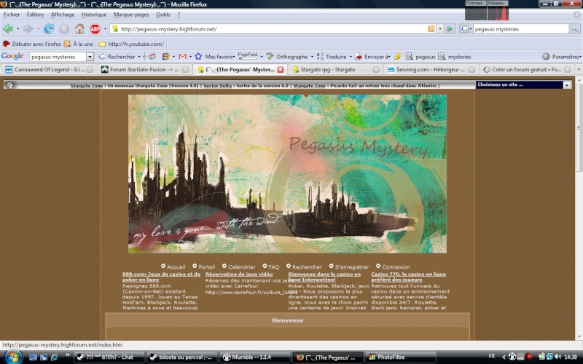Click the blue star Mes favoris icon
The height and width of the screenshot is (364, 583).
pyautogui.click(x=198, y=57)
